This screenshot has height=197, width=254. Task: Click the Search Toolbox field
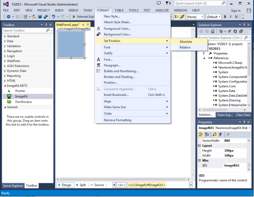(x=28, y=30)
